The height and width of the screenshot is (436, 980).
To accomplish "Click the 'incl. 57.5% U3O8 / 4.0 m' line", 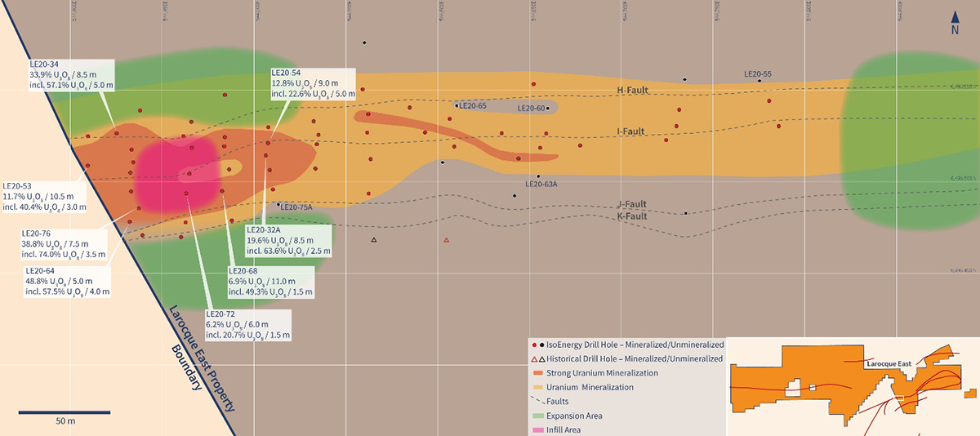I will point(68,291).
